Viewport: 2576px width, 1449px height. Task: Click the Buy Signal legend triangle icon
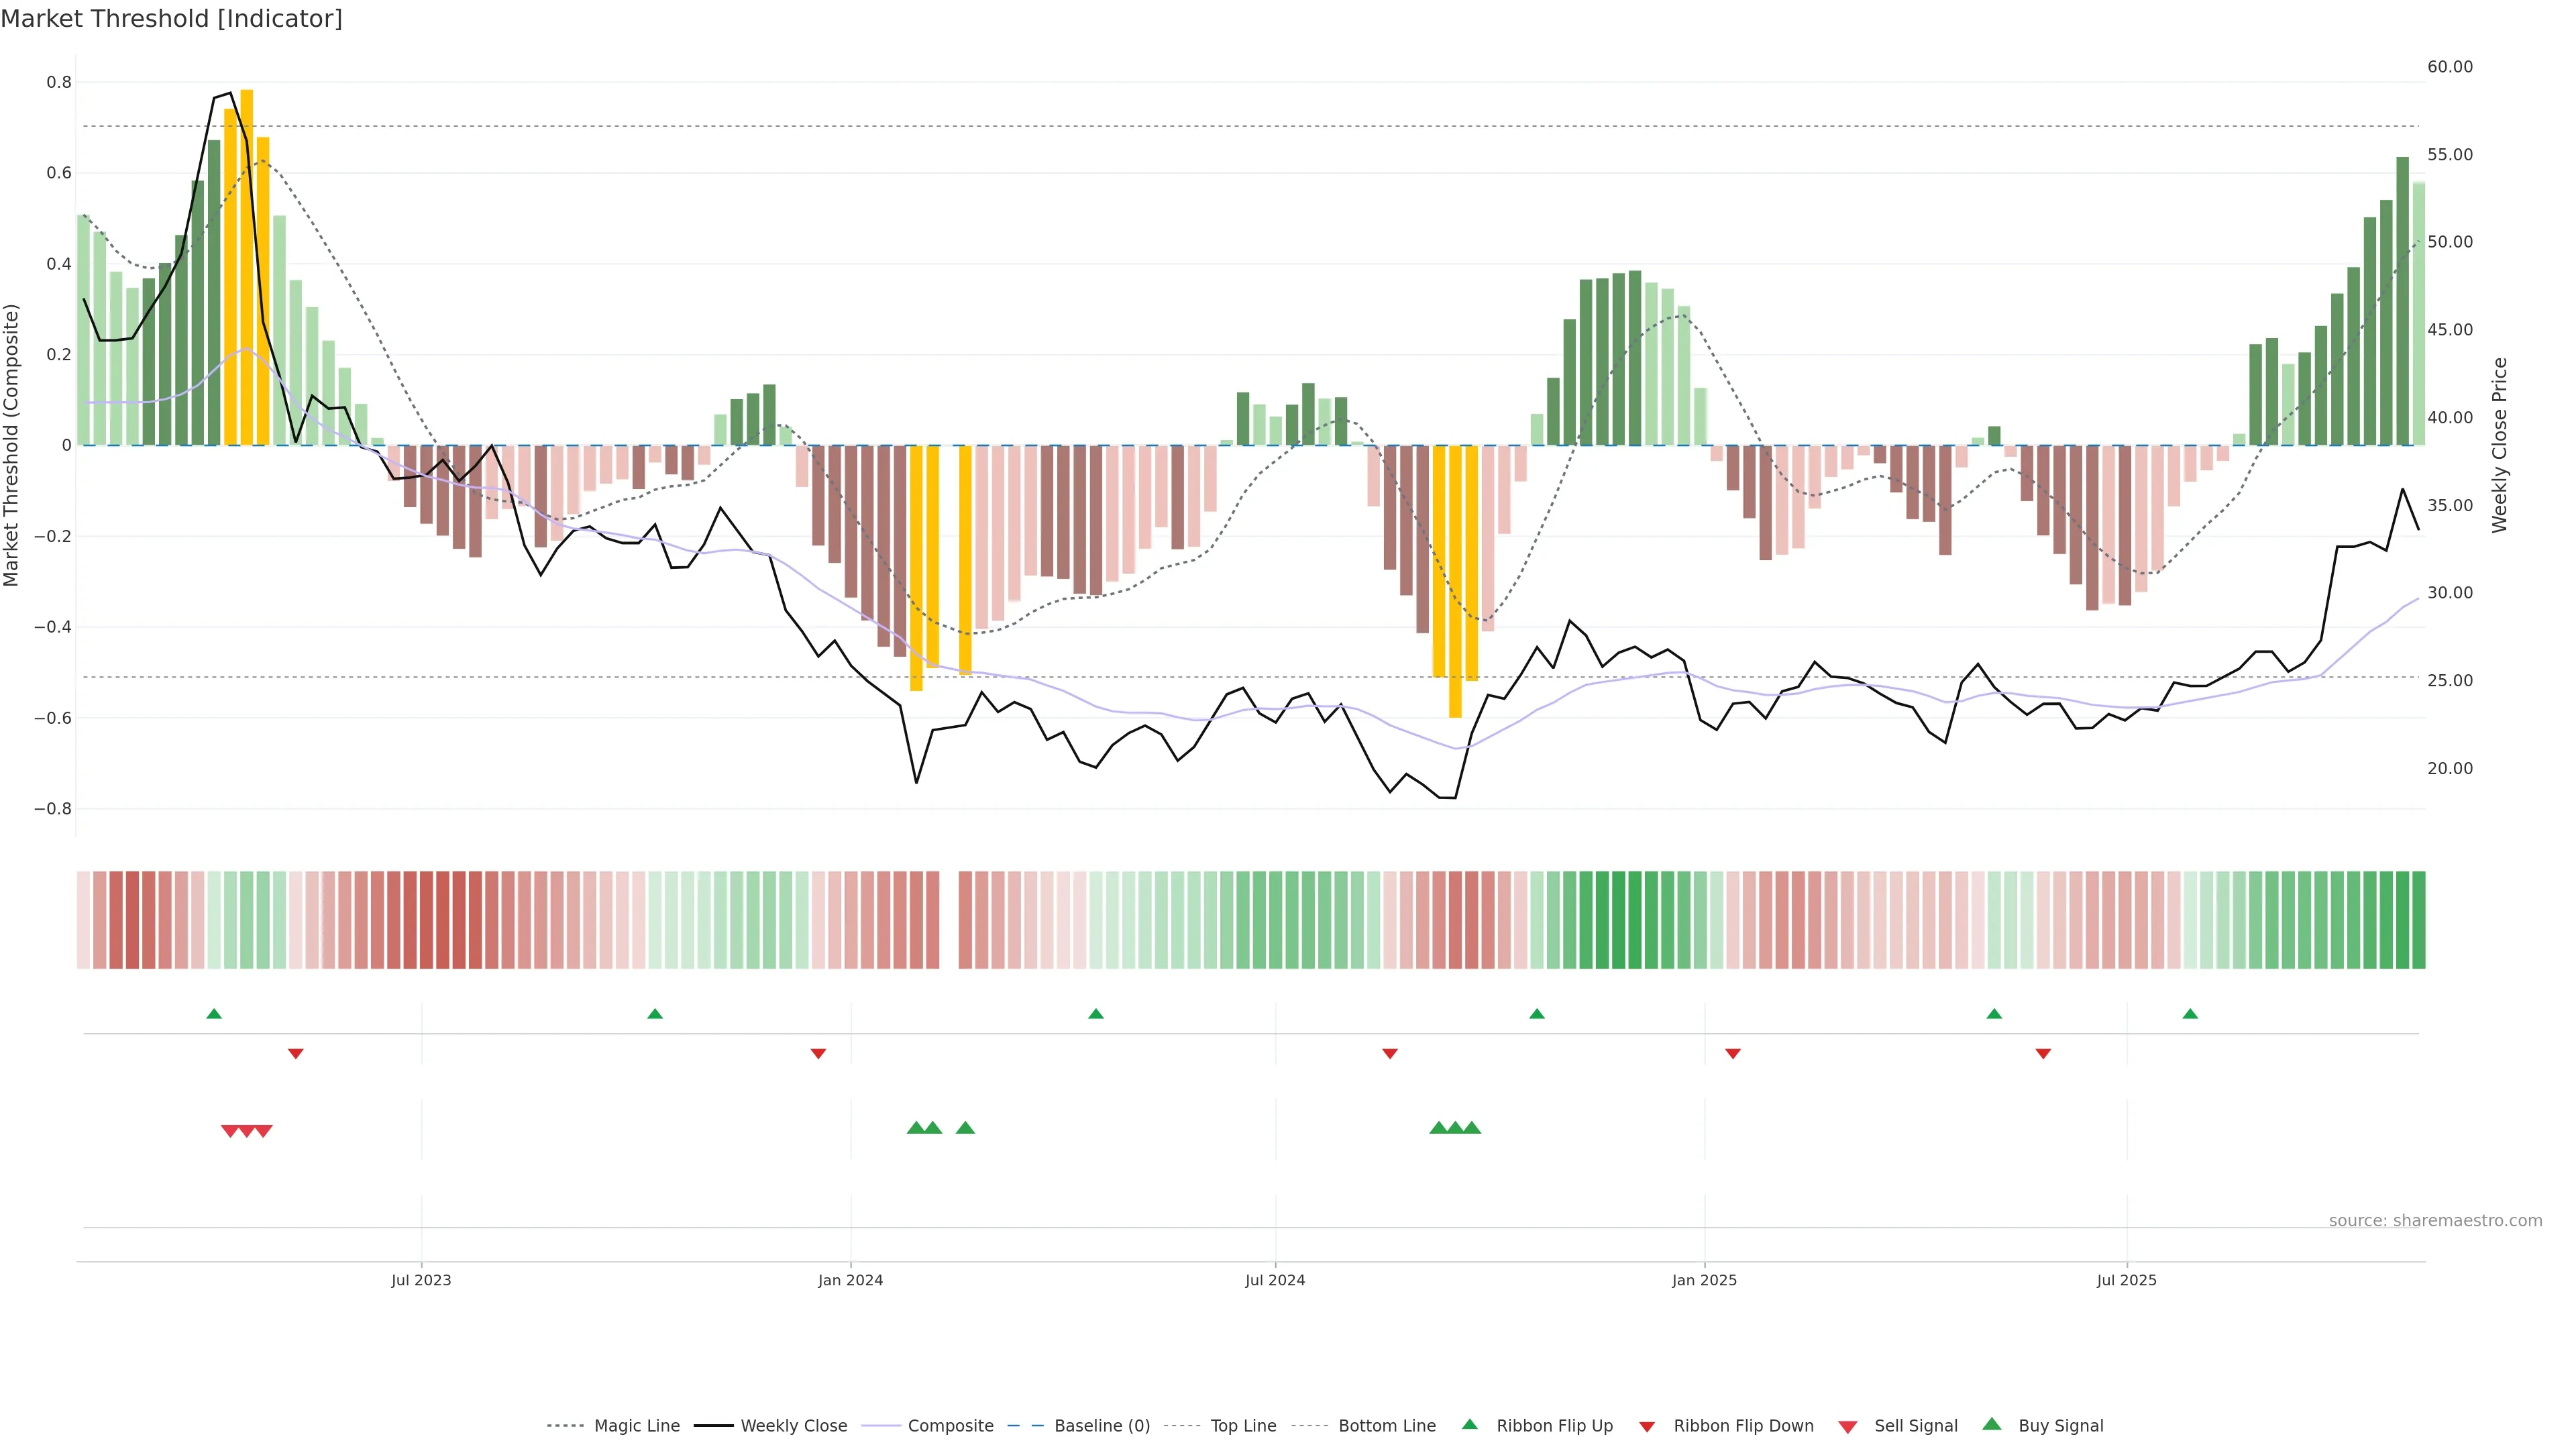[1992, 1424]
